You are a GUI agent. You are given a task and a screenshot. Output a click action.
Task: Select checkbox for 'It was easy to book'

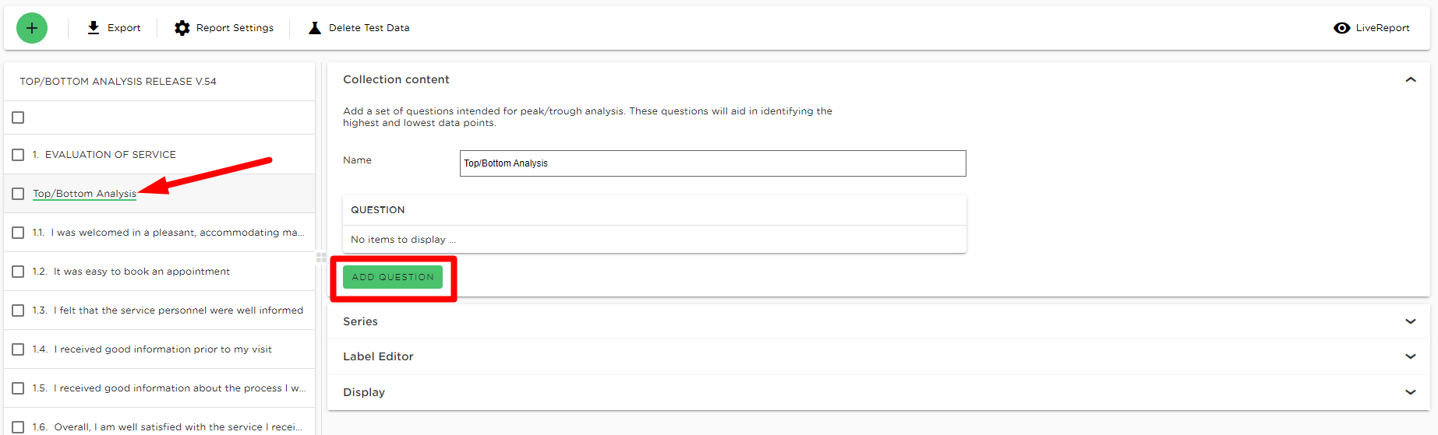coord(18,272)
